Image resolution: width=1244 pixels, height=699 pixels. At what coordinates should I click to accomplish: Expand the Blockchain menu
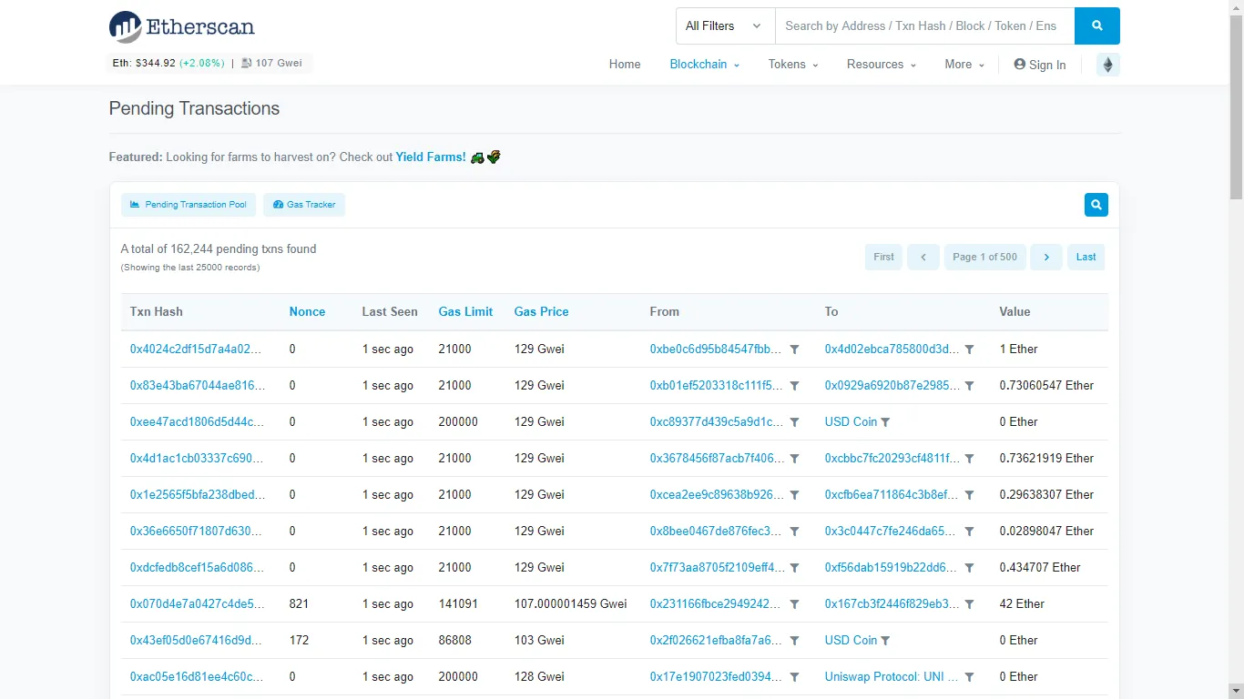[x=704, y=65]
